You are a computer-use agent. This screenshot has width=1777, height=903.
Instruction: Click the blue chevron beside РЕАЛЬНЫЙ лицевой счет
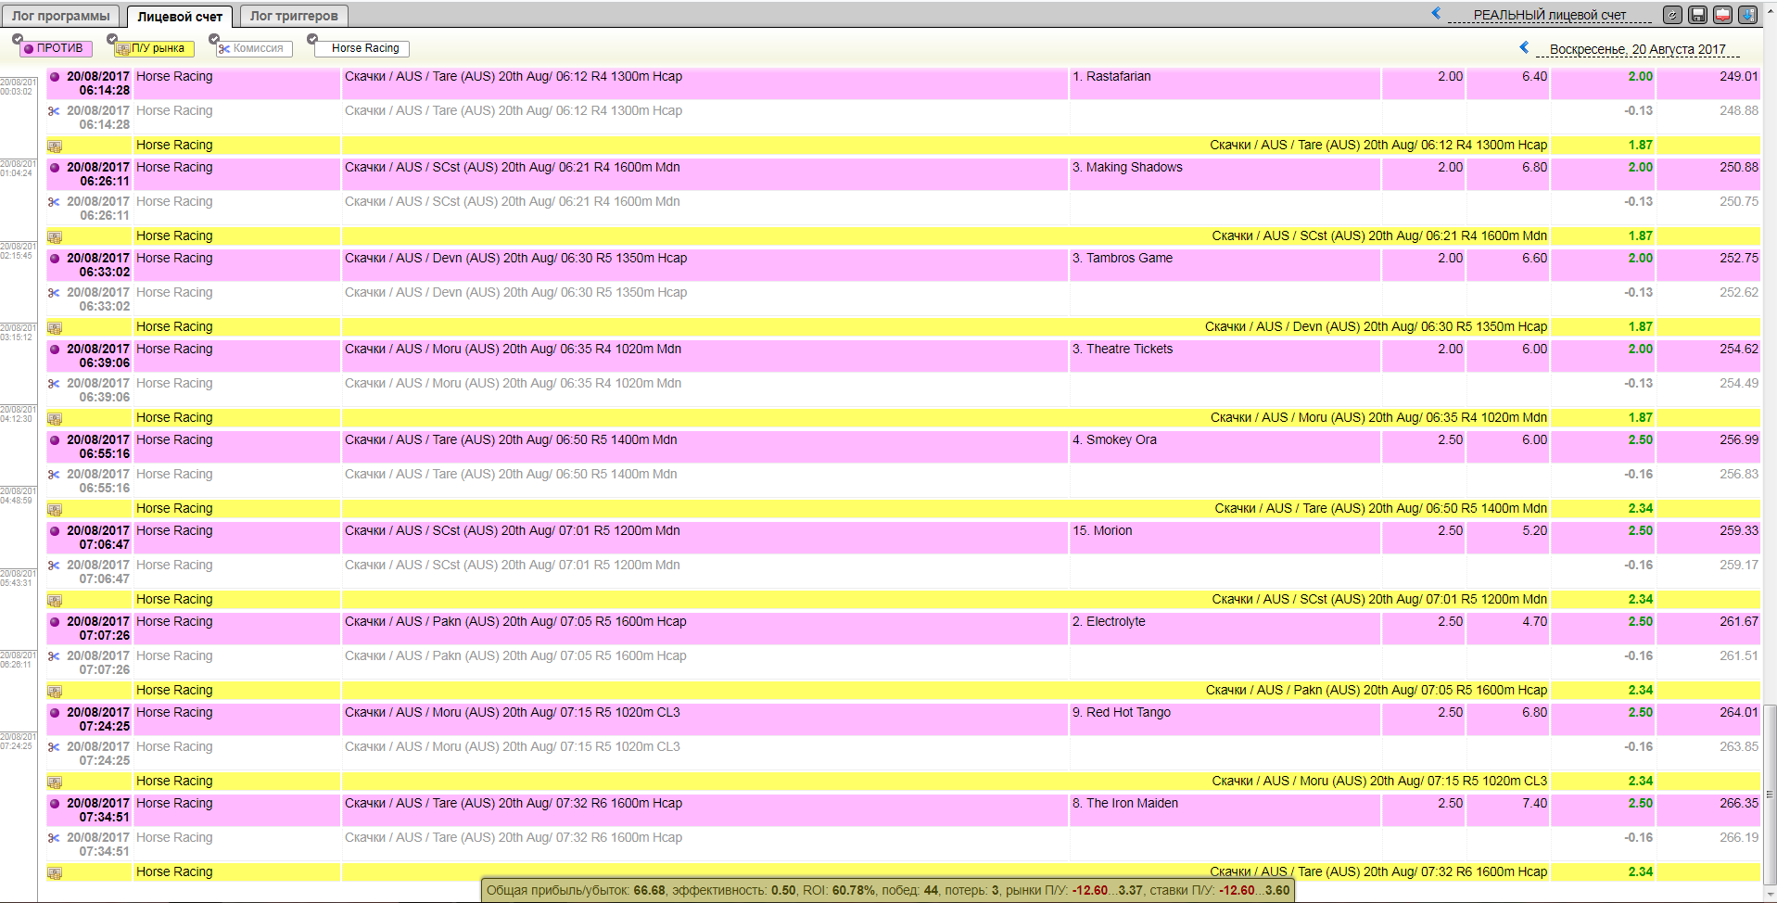(1436, 13)
